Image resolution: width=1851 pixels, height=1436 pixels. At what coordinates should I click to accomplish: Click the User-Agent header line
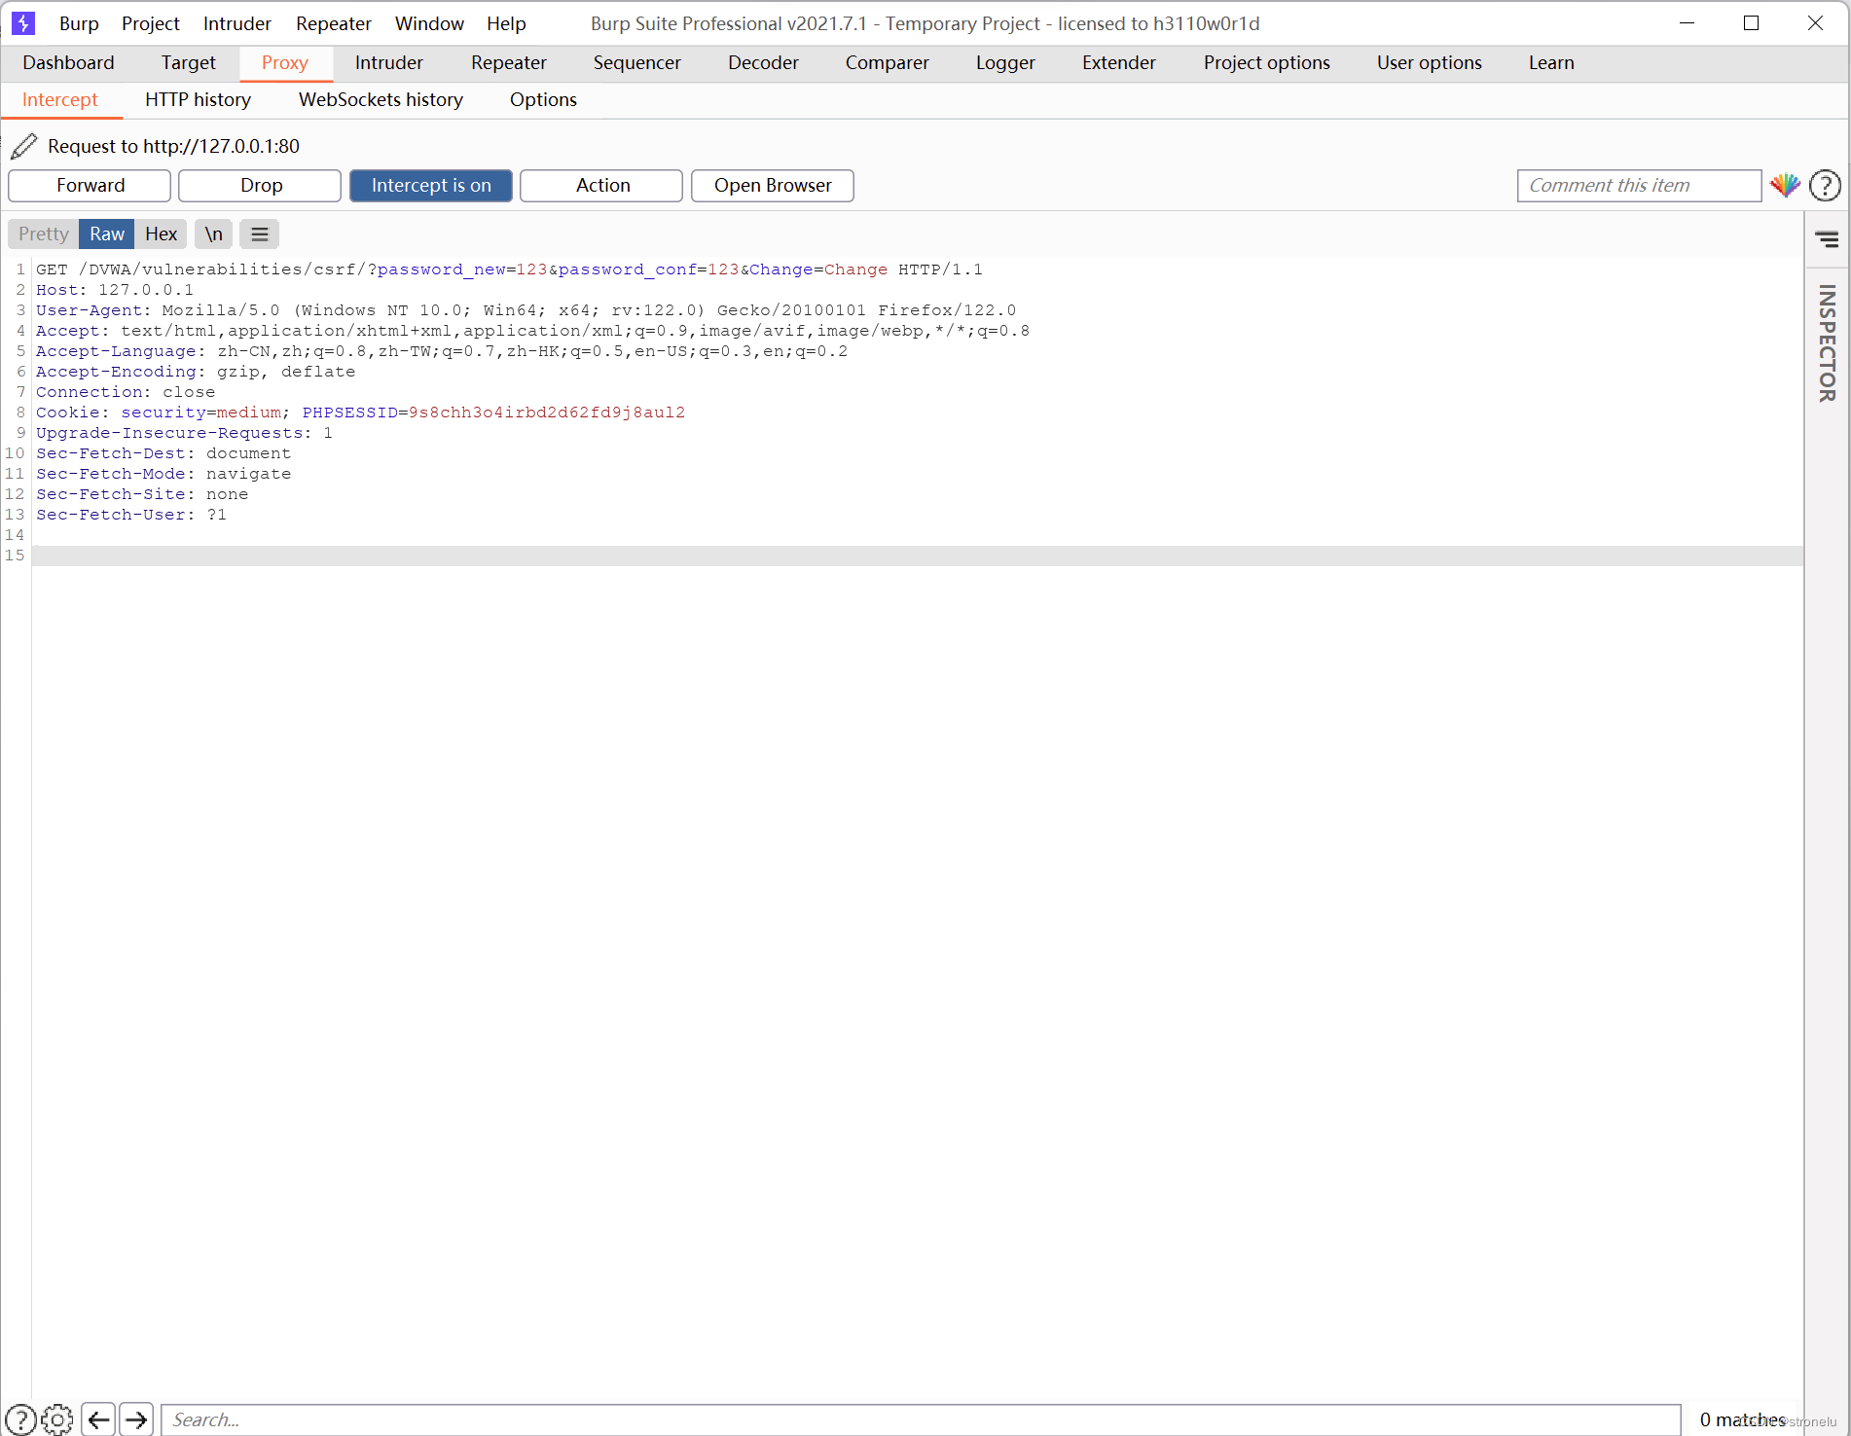click(x=526, y=310)
